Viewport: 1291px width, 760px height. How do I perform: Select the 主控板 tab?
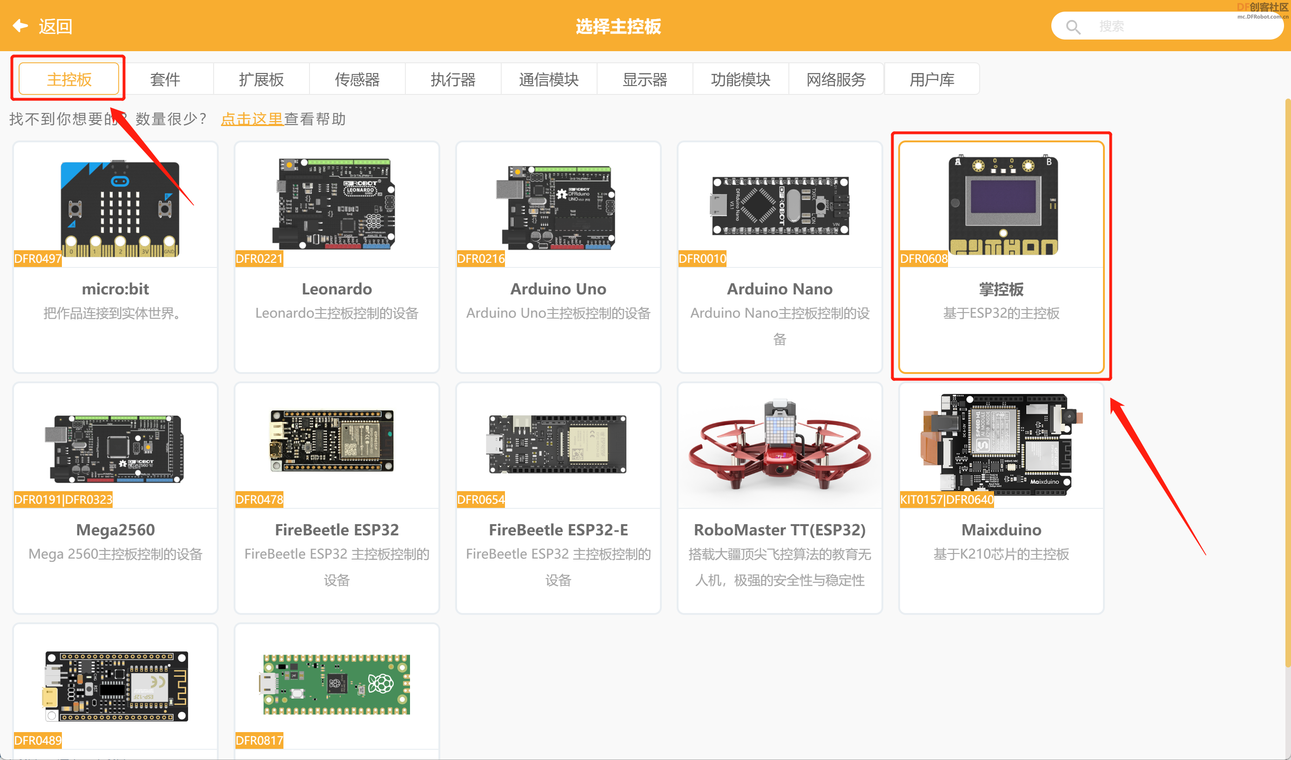pyautogui.click(x=69, y=80)
